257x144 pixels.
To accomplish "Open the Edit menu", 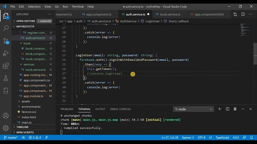I will [x=21, y=6].
